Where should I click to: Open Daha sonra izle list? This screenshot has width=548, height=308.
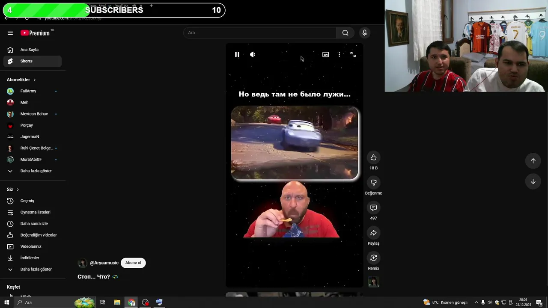(x=33, y=224)
